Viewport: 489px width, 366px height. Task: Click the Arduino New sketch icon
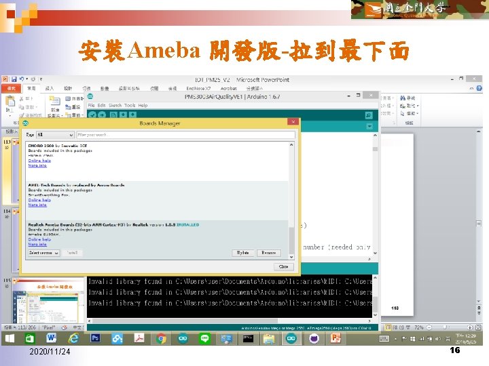(113, 115)
